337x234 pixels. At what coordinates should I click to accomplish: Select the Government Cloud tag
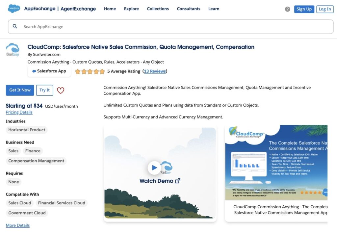tap(27, 213)
